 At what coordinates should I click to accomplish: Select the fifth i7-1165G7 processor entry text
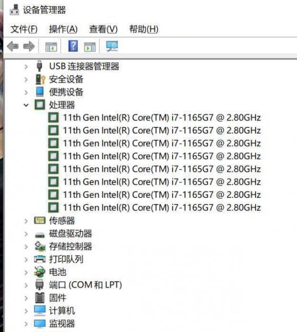162,169
